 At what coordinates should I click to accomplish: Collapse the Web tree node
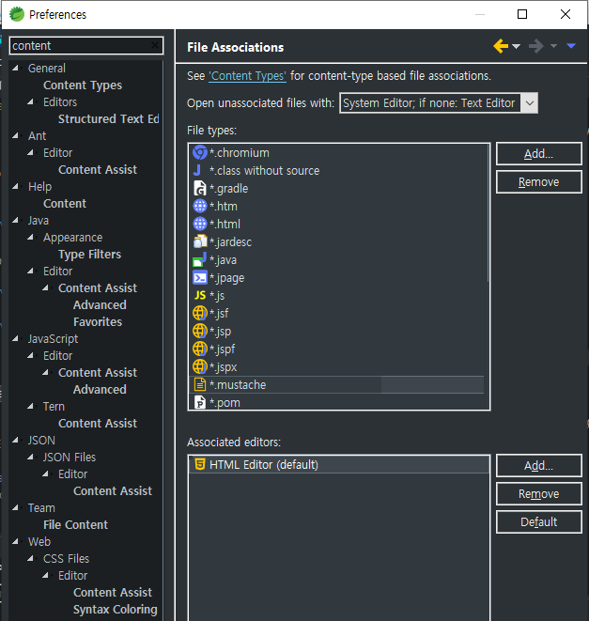pos(15,541)
